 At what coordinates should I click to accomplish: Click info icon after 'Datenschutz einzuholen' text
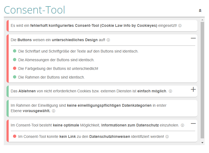coord(182,125)
